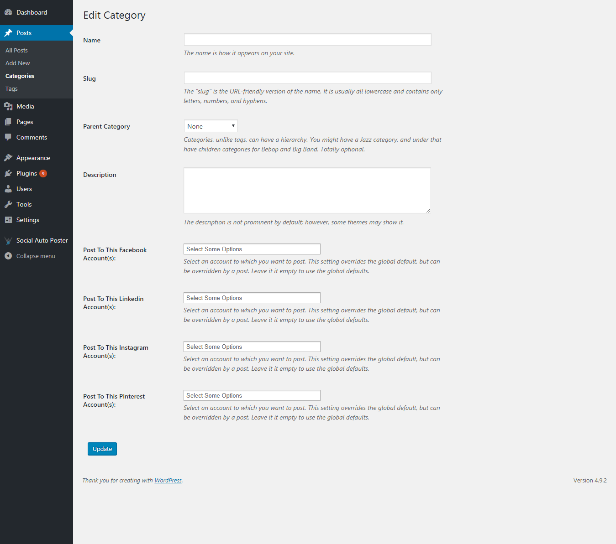
Task: Open the Parent Category dropdown
Action: click(x=211, y=126)
